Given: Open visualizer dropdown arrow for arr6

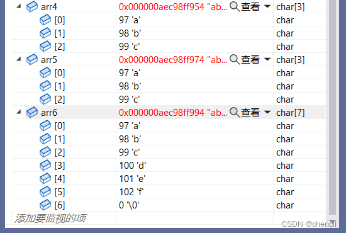Looking at the screenshot, I should click(x=267, y=112).
